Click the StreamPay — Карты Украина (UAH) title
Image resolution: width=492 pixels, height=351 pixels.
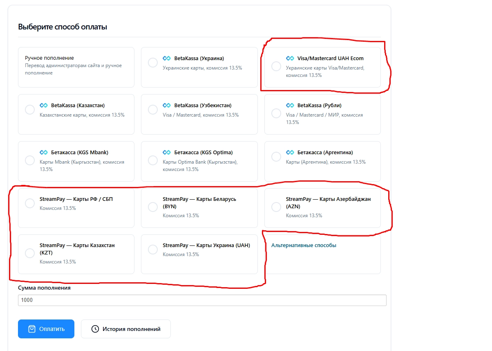tap(206, 245)
